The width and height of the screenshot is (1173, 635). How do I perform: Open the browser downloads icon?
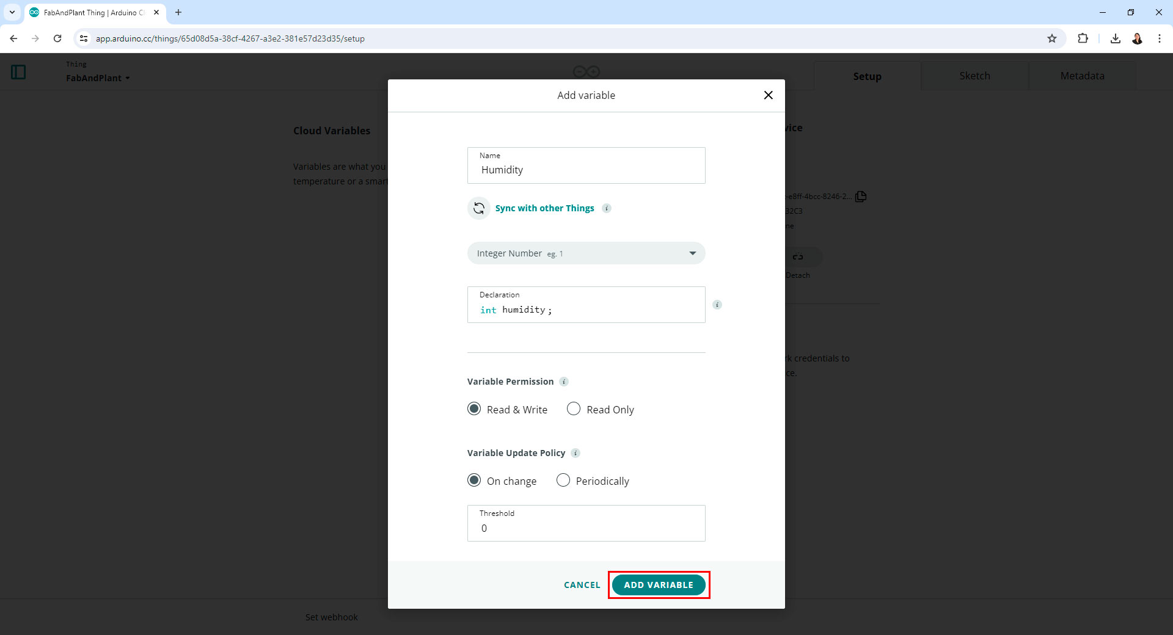[1115, 38]
